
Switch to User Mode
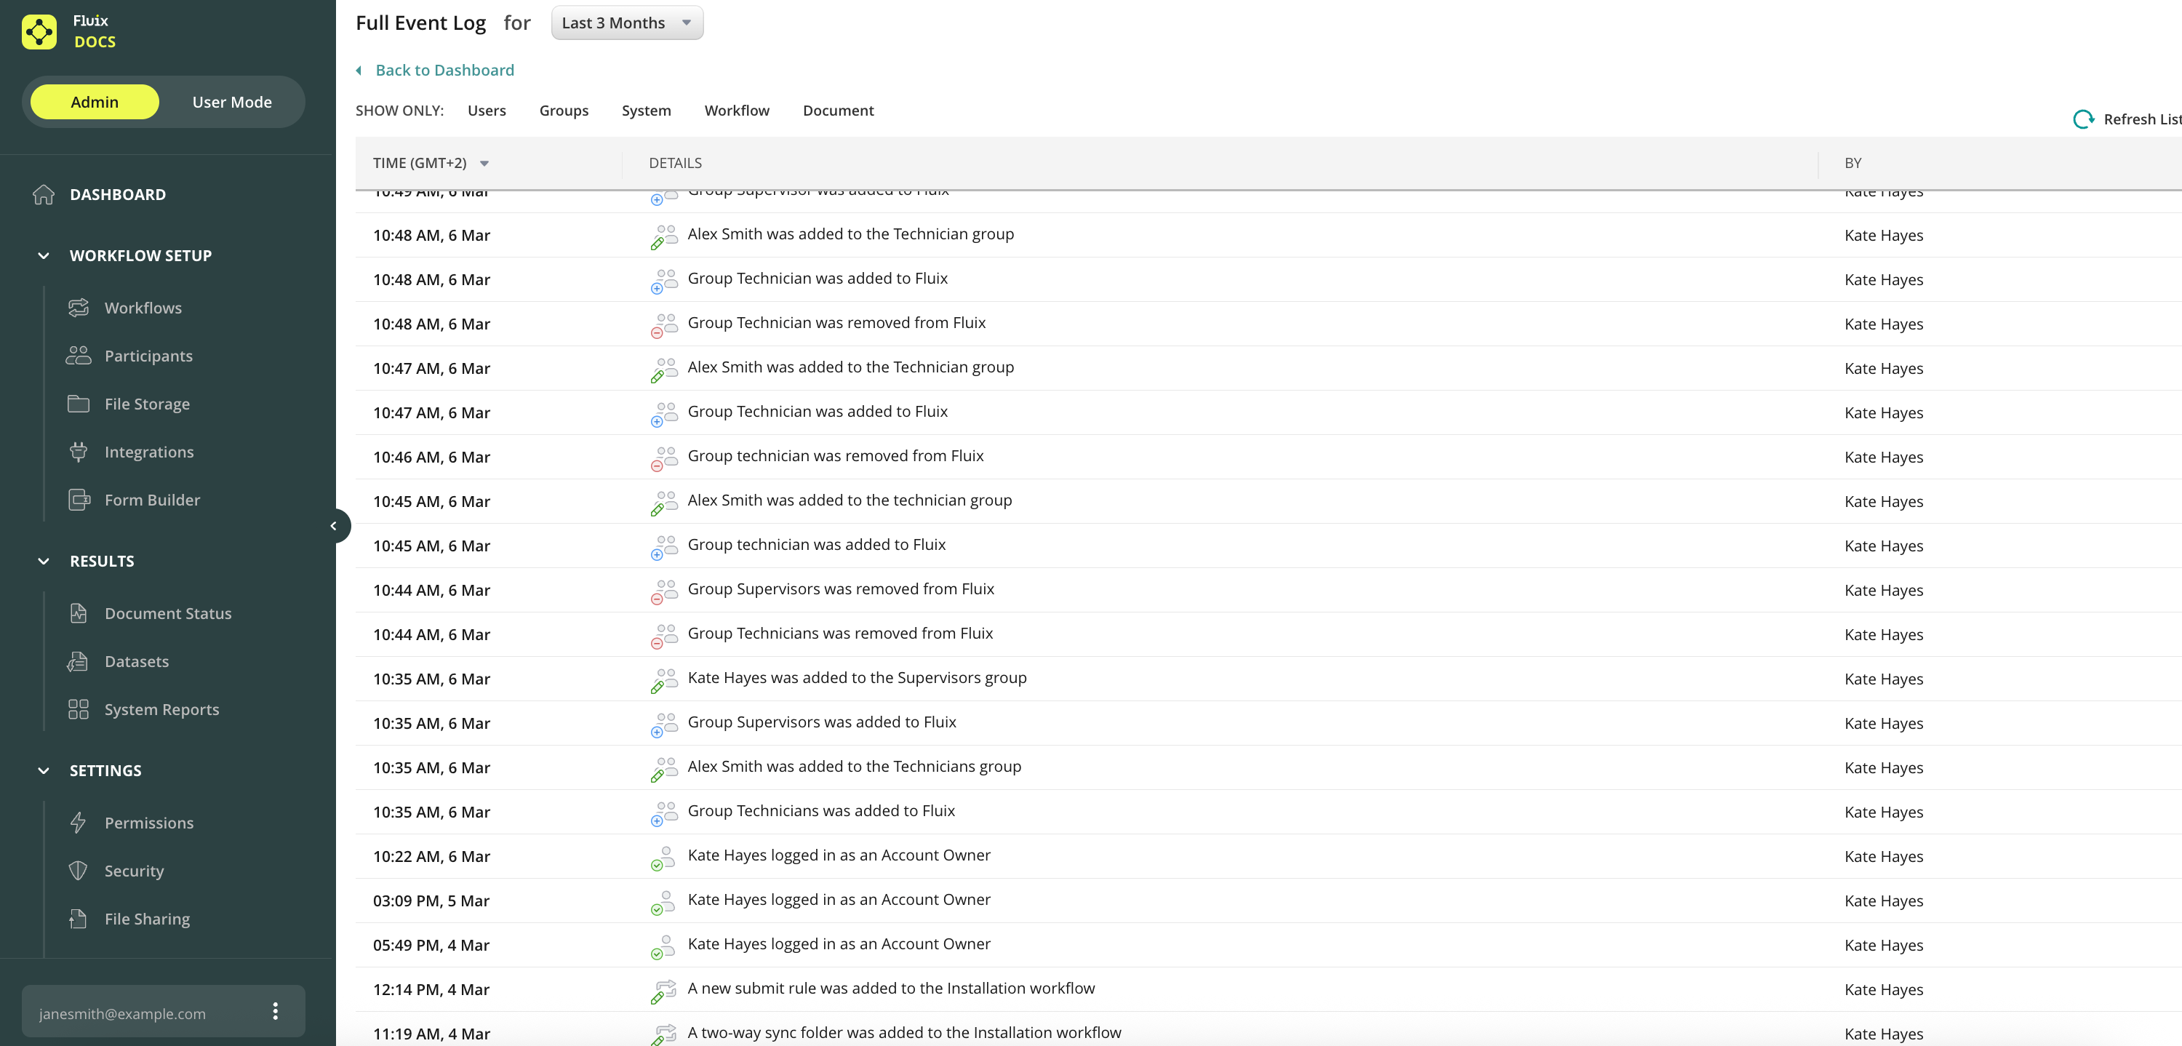coord(232,102)
